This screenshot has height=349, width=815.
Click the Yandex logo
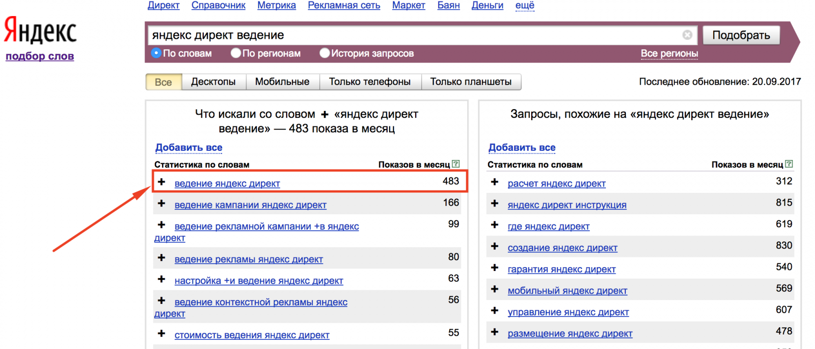click(x=40, y=30)
